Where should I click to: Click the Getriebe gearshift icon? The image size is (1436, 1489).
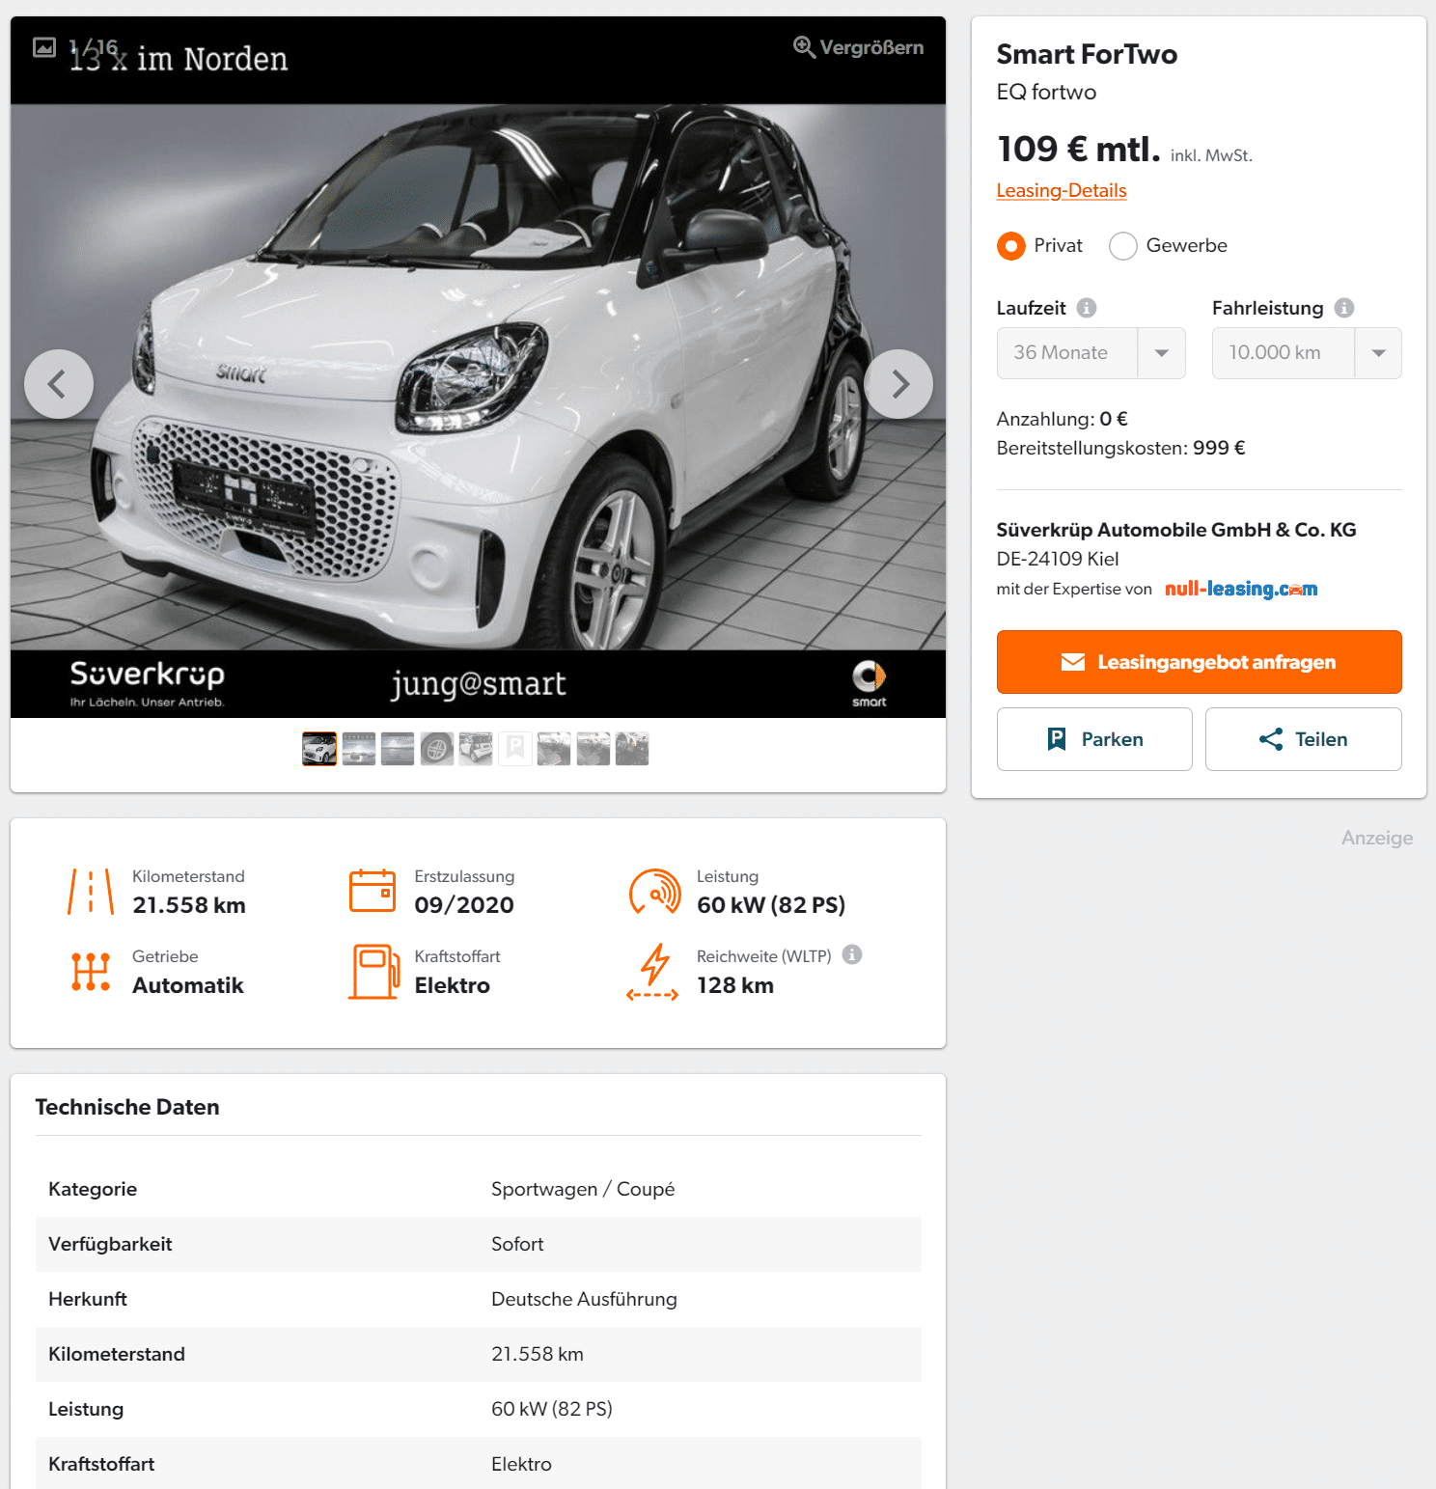pos(91,972)
